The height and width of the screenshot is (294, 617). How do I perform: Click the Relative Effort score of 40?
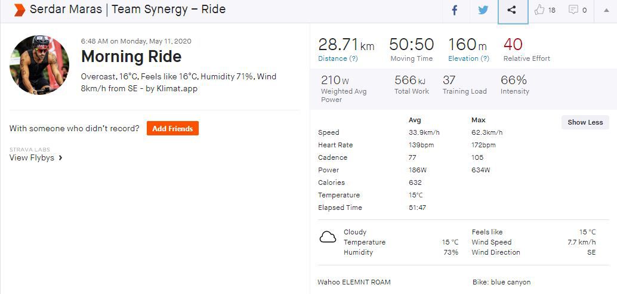513,45
